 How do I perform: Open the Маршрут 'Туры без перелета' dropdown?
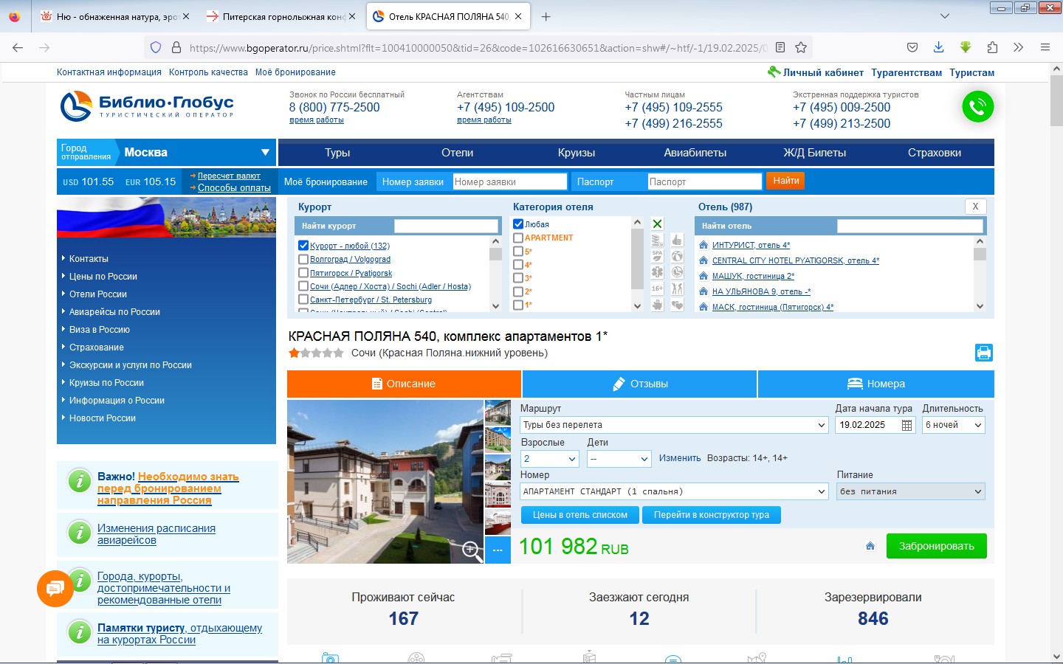click(x=675, y=425)
